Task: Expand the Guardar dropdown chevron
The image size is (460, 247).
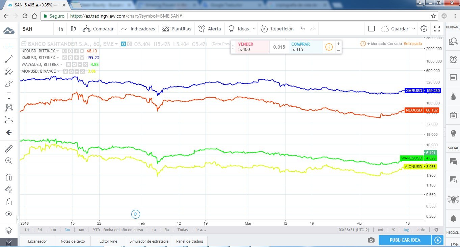Action: [x=414, y=29]
